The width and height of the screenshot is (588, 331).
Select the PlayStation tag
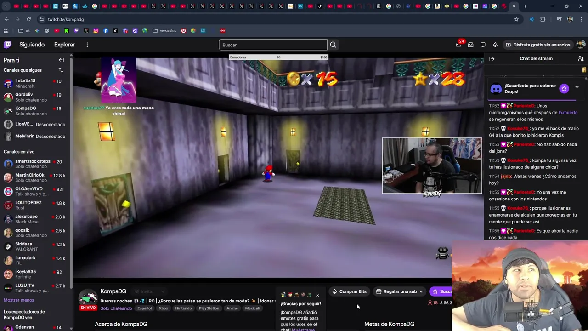pyautogui.click(x=209, y=308)
